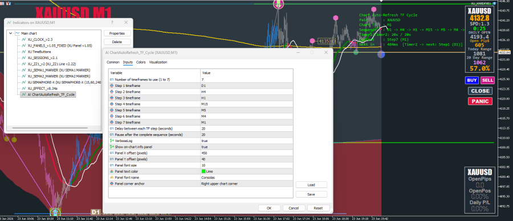Open Step 3 timeframe value H1
This screenshot has height=221, width=513.
(247, 98)
